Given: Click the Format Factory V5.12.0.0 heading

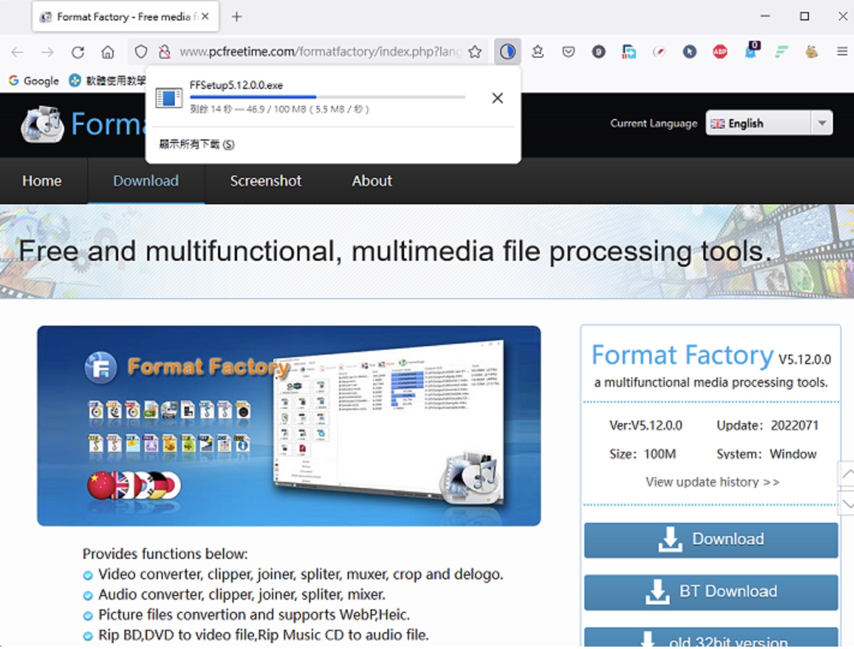Looking at the screenshot, I should 711,356.
